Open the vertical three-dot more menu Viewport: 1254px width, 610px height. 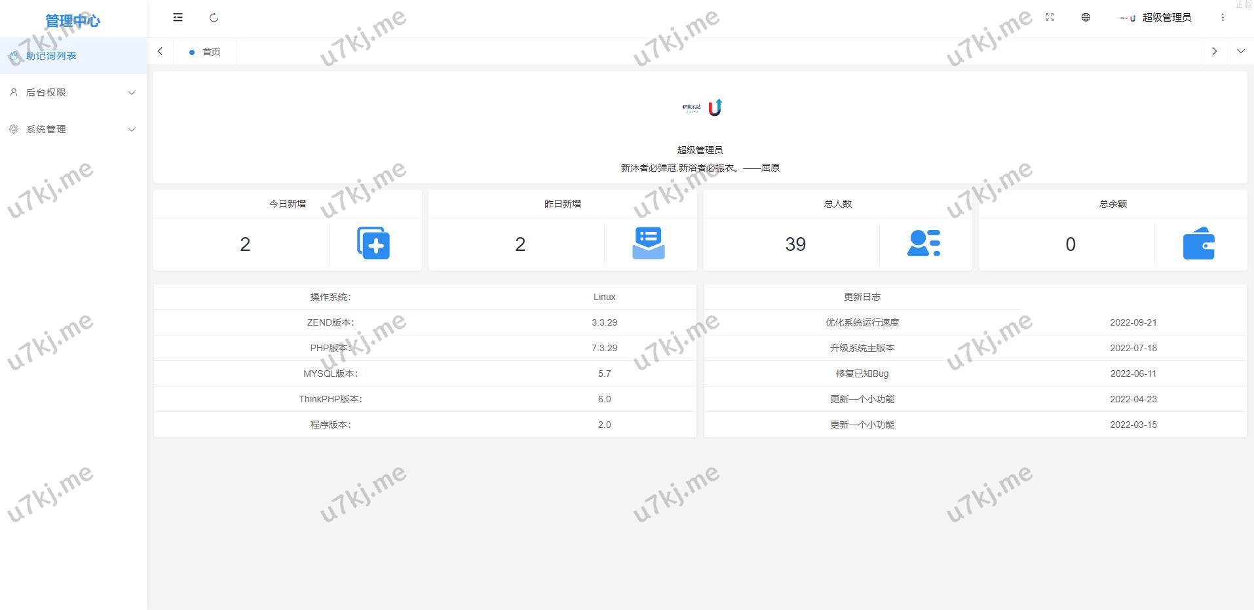coord(1223,18)
